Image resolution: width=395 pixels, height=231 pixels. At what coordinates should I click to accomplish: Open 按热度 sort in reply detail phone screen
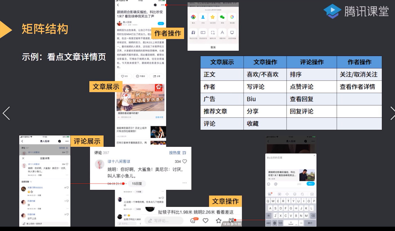tap(63, 148)
